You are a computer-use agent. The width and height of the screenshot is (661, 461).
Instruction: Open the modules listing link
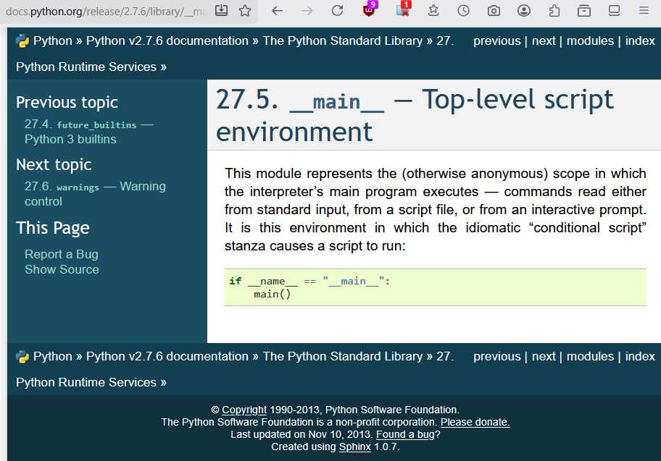pos(590,41)
